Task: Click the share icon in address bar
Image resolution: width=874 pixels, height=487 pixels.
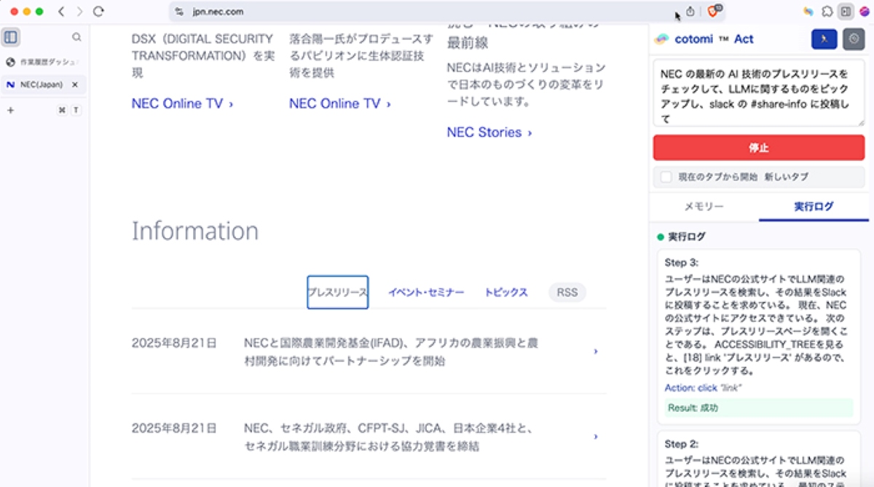Action: [x=690, y=12]
